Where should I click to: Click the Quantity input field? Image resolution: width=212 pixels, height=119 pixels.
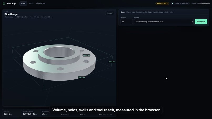127,22
